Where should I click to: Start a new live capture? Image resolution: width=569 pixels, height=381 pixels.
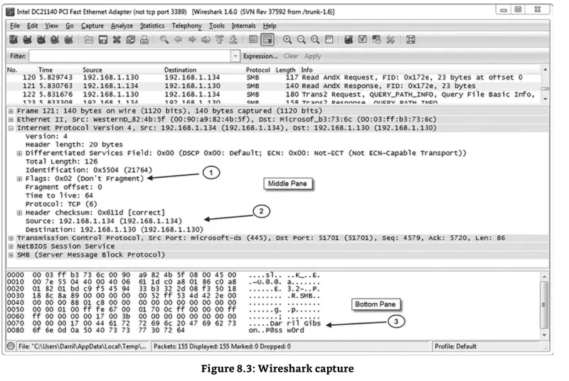[41, 40]
